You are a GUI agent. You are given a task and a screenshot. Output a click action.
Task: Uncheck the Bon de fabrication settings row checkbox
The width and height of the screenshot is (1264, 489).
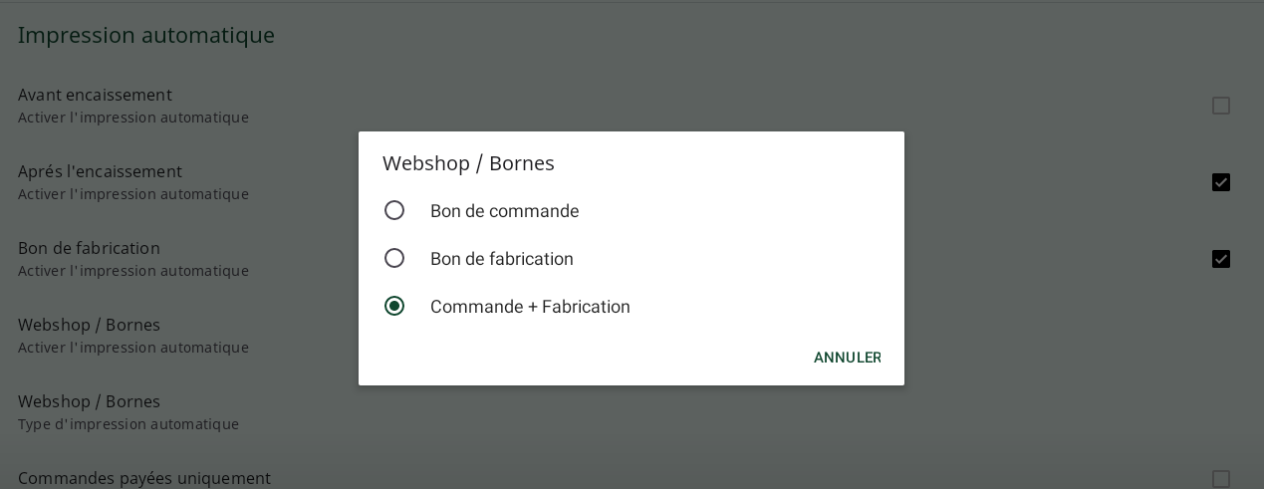pyautogui.click(x=1221, y=259)
